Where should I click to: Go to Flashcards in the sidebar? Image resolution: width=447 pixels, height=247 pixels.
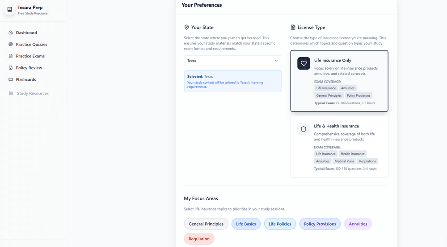(25, 79)
